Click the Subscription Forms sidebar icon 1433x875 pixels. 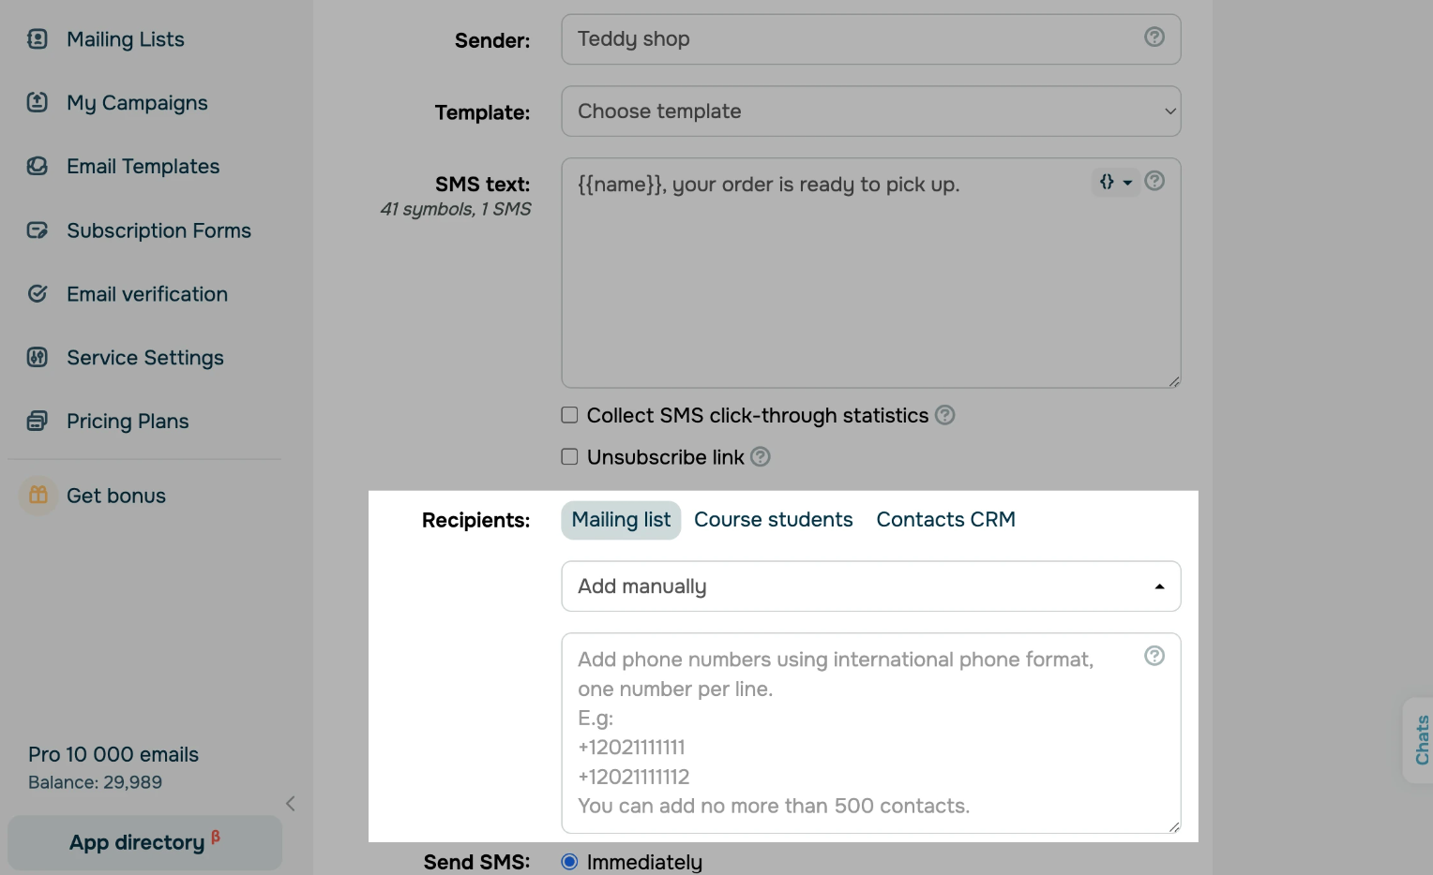38,230
